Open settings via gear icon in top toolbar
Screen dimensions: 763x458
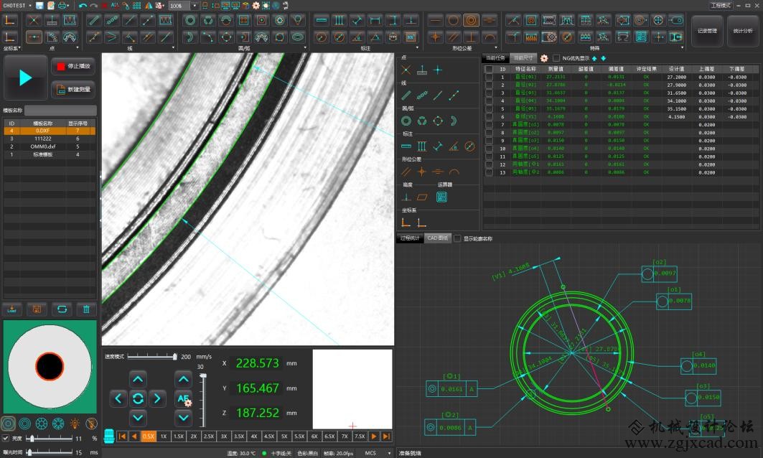pyautogui.click(x=256, y=6)
